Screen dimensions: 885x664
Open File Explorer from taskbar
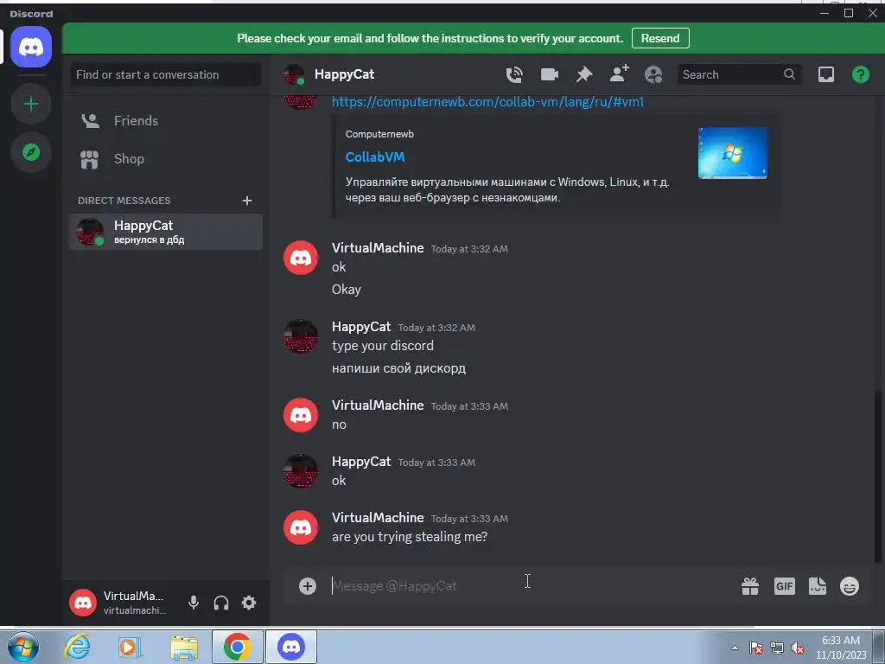(184, 647)
